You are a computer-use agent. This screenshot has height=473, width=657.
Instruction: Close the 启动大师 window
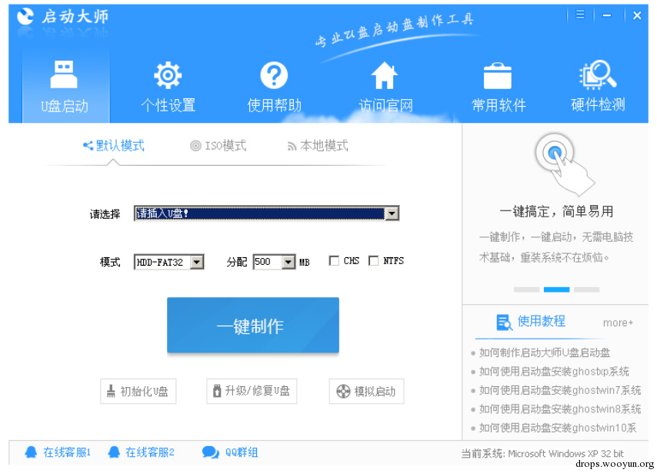637,15
